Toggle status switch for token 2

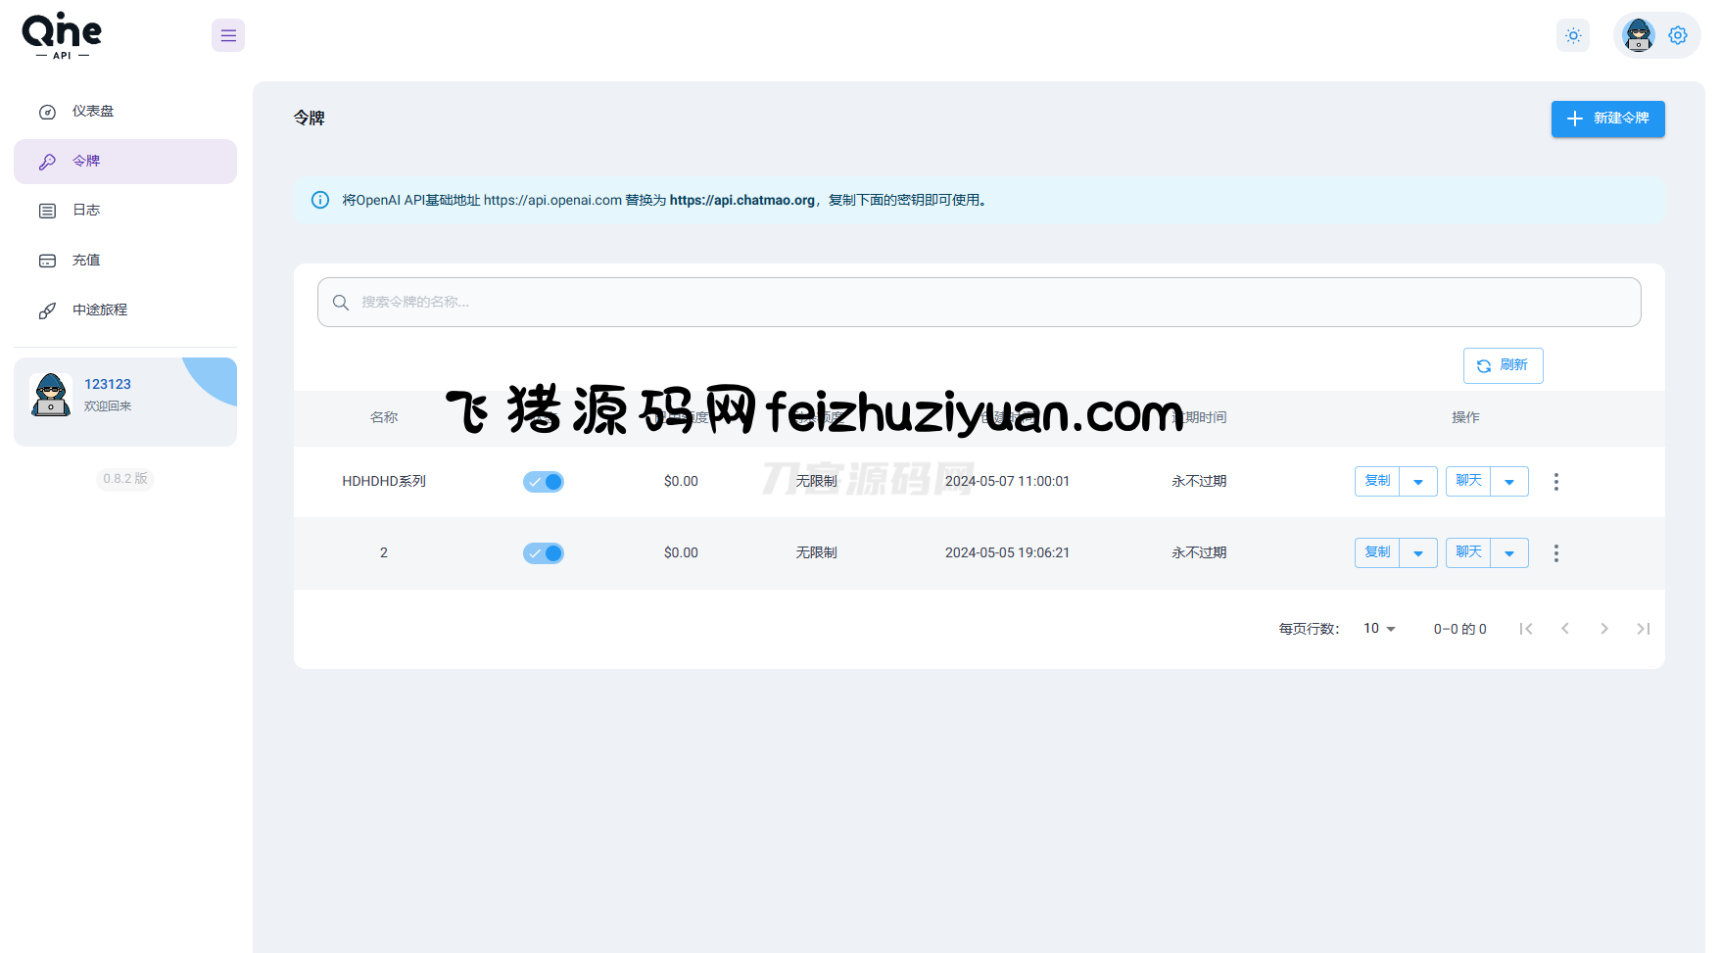click(x=544, y=553)
